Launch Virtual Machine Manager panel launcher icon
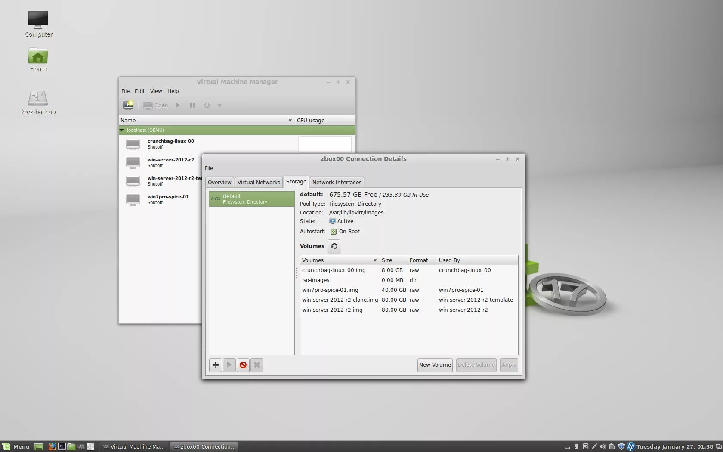The image size is (723, 452). (81, 447)
